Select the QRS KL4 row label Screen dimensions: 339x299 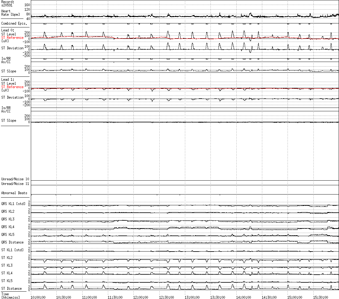point(8,227)
